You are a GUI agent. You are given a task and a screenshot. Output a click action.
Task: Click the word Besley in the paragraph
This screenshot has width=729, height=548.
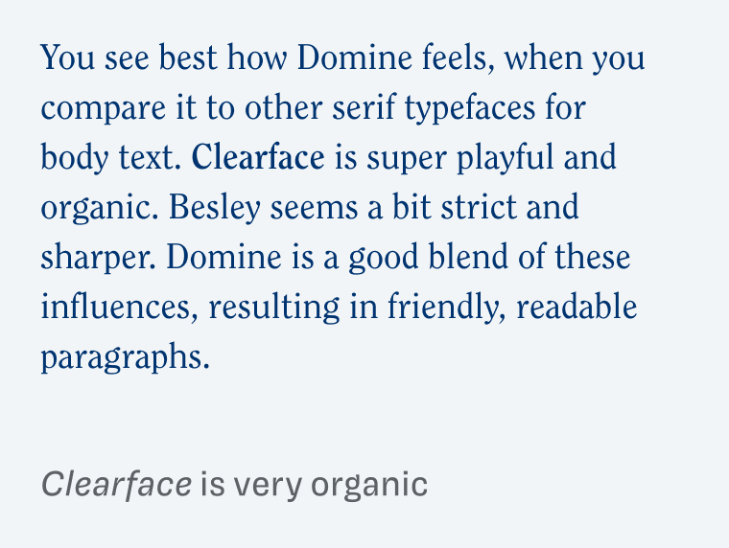[x=214, y=208]
